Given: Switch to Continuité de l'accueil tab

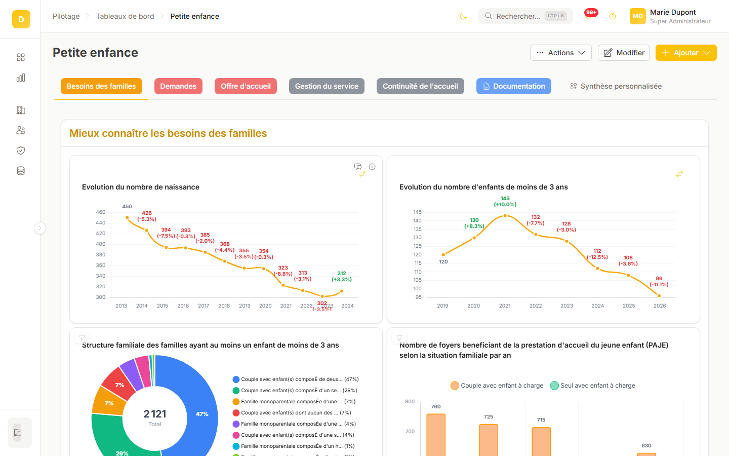Looking at the screenshot, I should [x=420, y=86].
